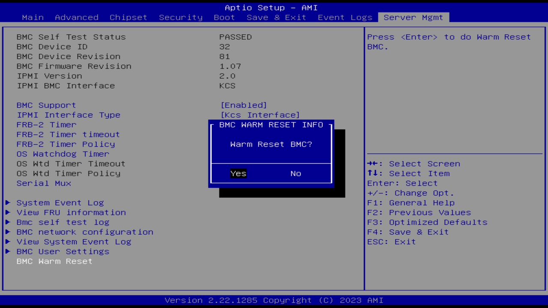Select the BMC Support setting label

(46, 105)
